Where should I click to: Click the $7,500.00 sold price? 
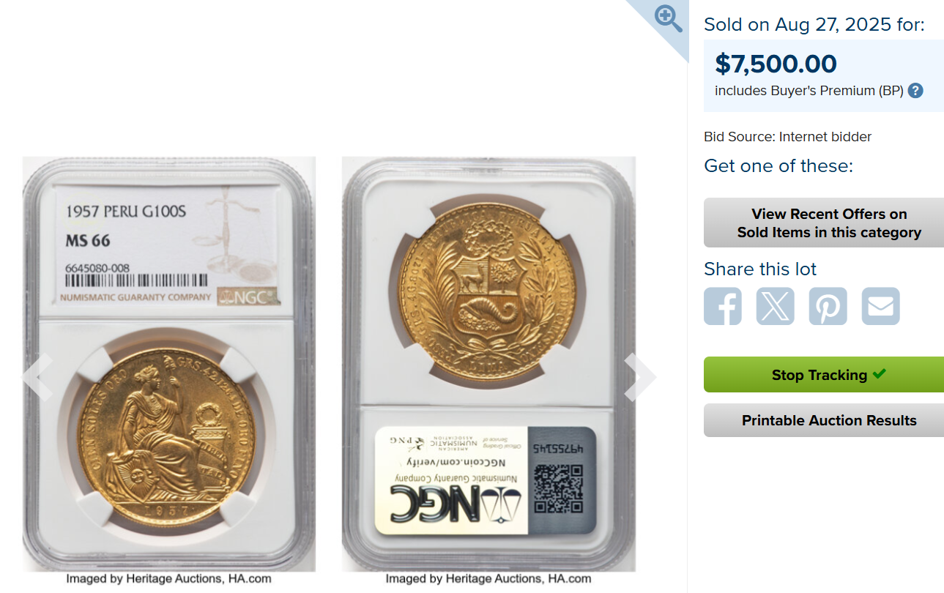(x=776, y=64)
